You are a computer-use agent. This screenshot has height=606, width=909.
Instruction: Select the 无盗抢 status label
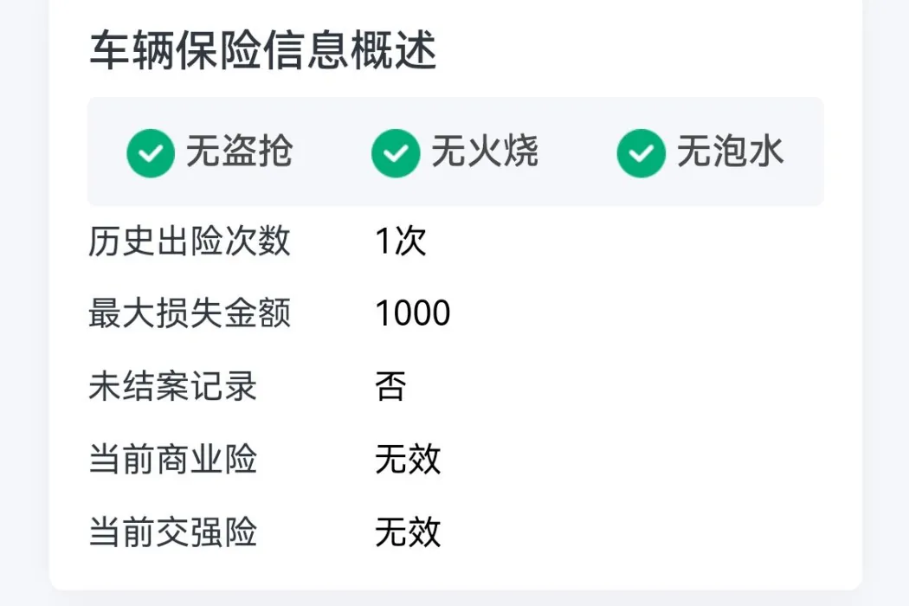pyautogui.click(x=240, y=151)
